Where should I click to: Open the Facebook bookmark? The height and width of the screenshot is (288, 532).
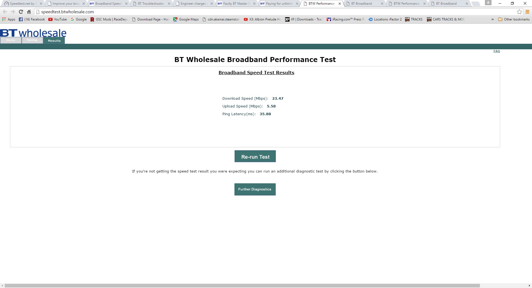pos(32,19)
